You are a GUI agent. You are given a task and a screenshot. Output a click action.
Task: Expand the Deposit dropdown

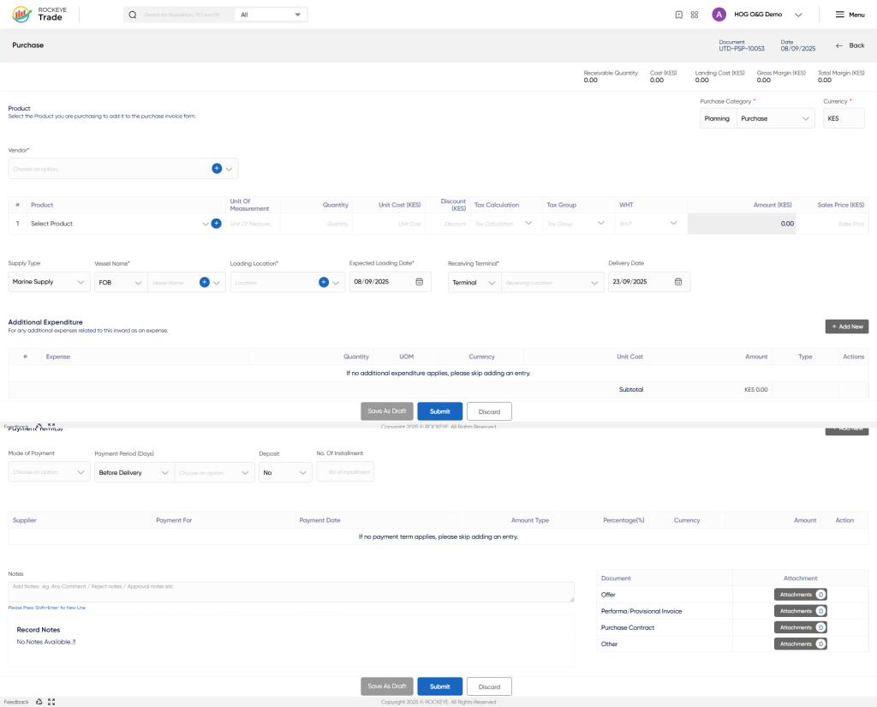point(285,472)
